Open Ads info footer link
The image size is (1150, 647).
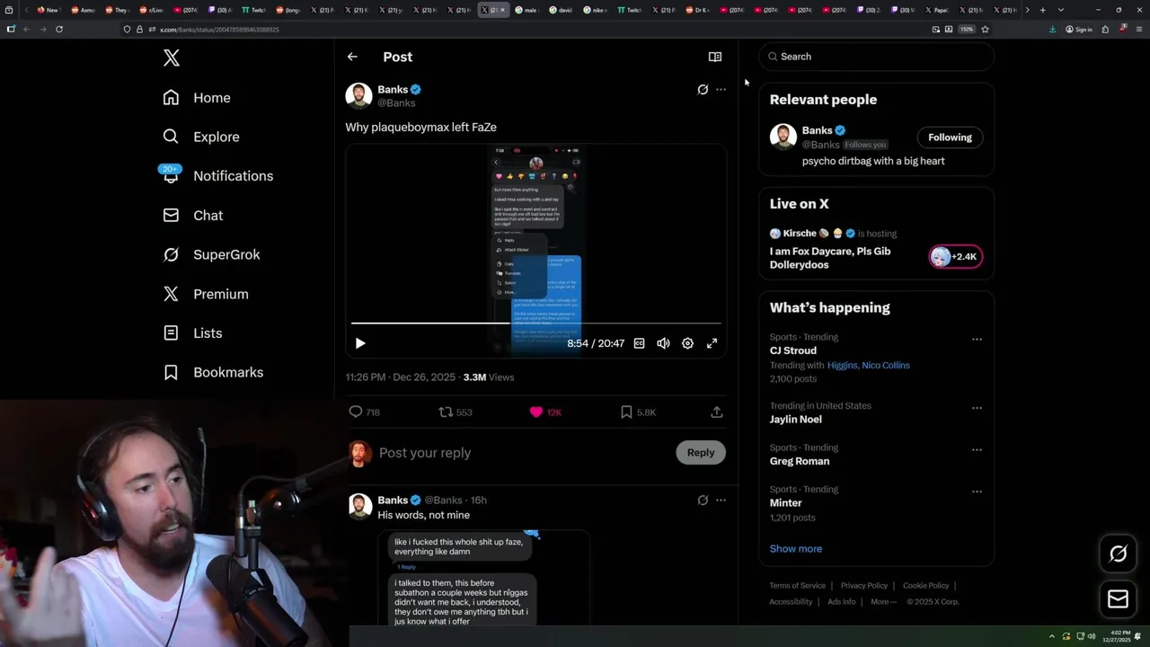coord(842,602)
